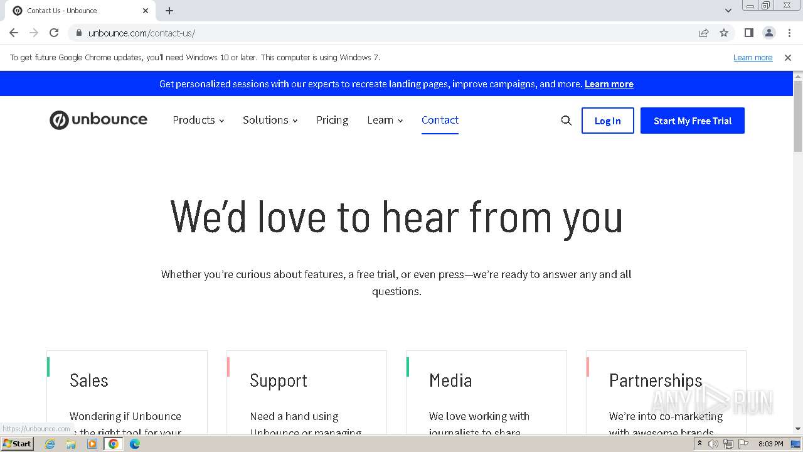Select the Contact nav item
This screenshot has width=803, height=452.
click(x=440, y=120)
